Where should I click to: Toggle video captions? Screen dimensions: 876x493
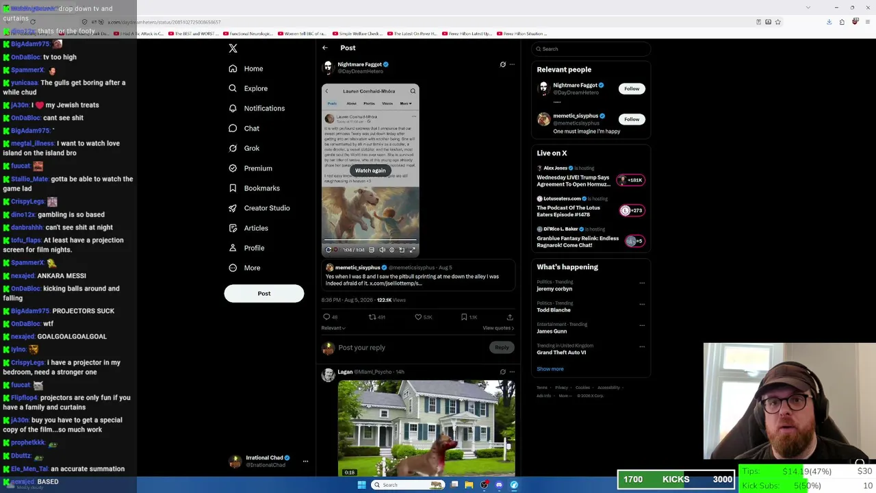click(x=372, y=250)
